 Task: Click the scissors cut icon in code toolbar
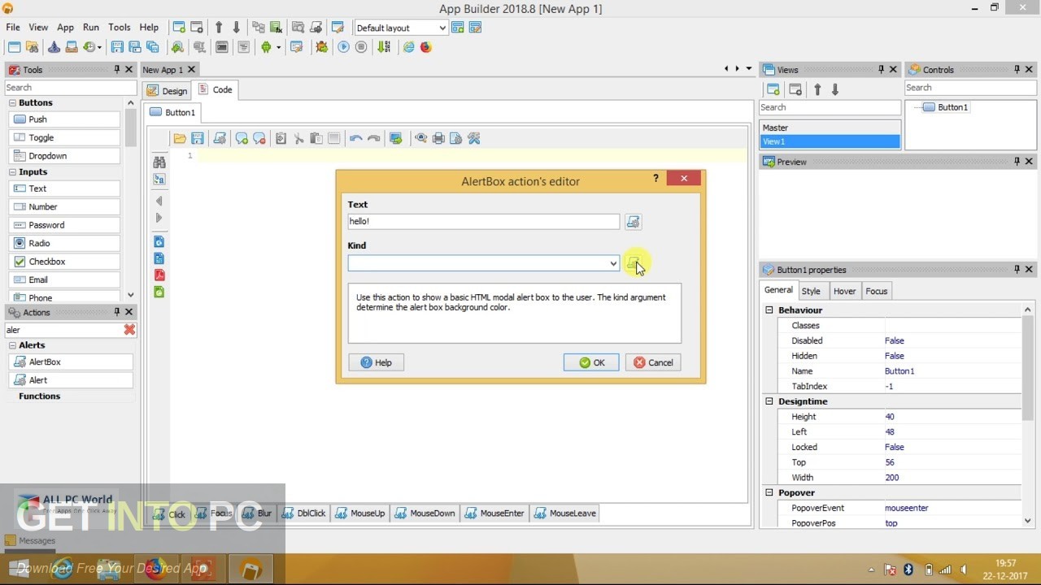point(298,139)
